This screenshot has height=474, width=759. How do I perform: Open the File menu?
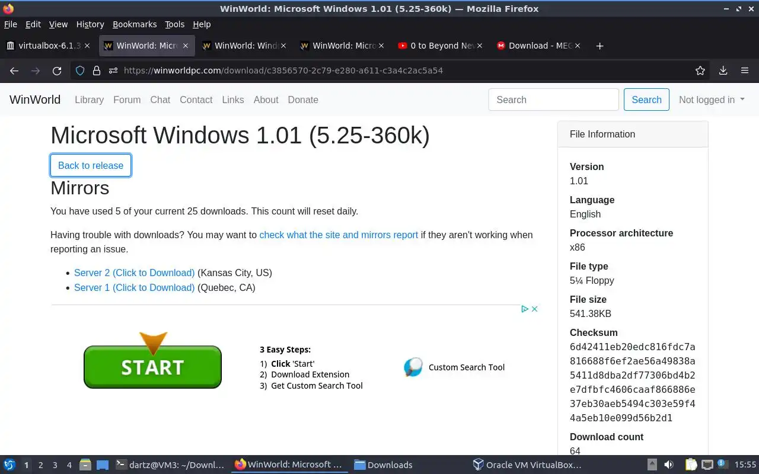pyautogui.click(x=11, y=24)
